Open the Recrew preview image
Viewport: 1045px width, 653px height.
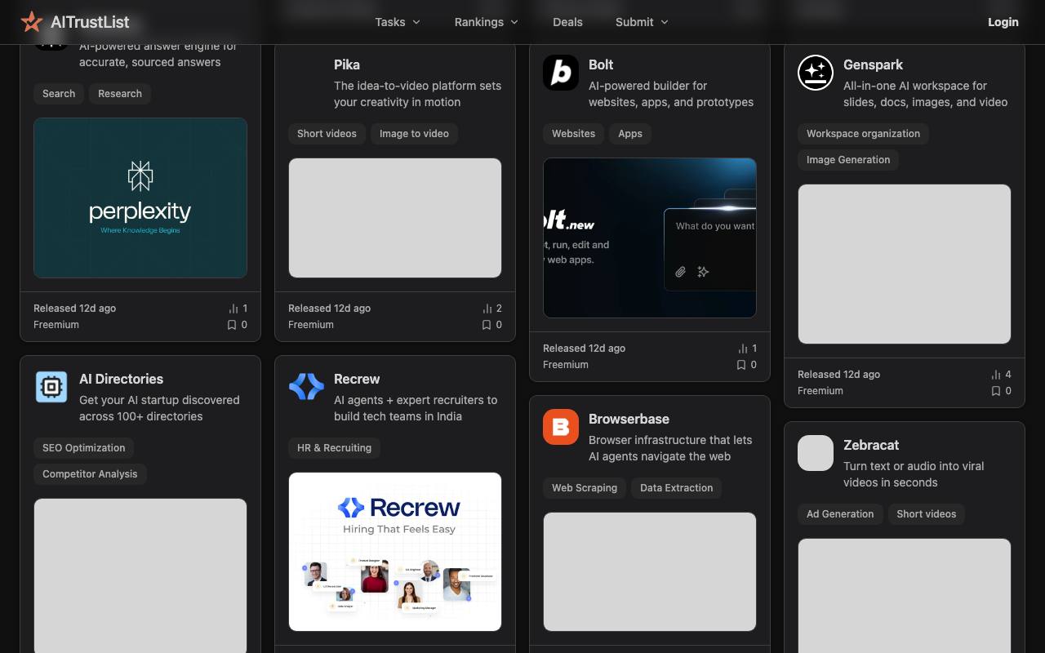(x=395, y=552)
